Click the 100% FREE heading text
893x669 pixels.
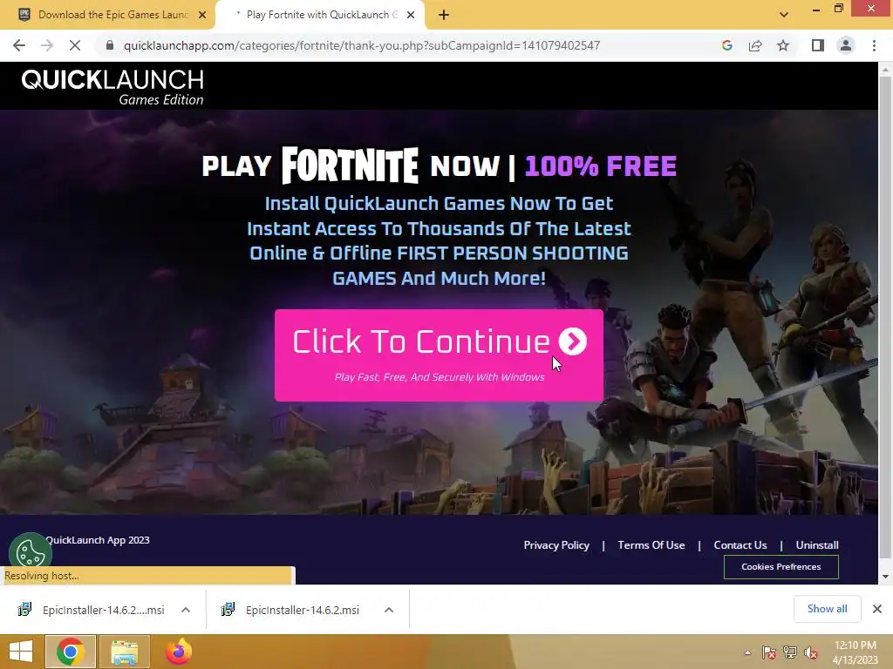(x=600, y=166)
